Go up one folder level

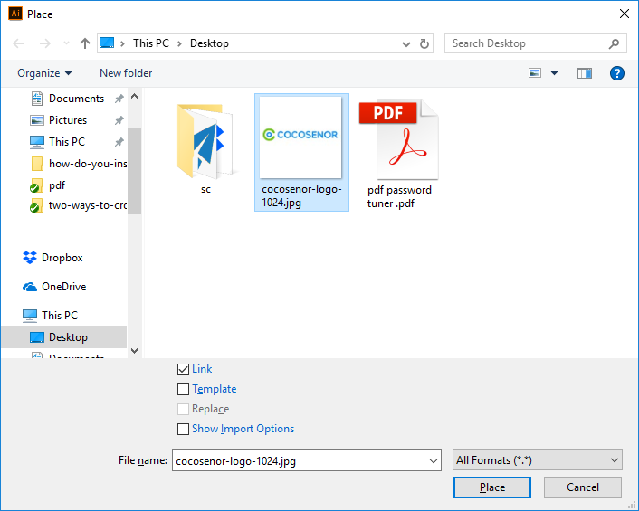(x=85, y=43)
